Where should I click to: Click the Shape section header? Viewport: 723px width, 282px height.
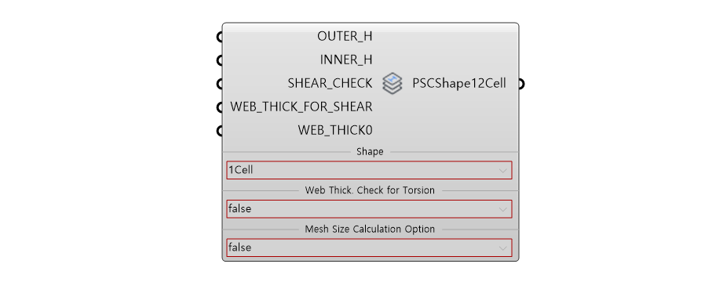tap(370, 152)
